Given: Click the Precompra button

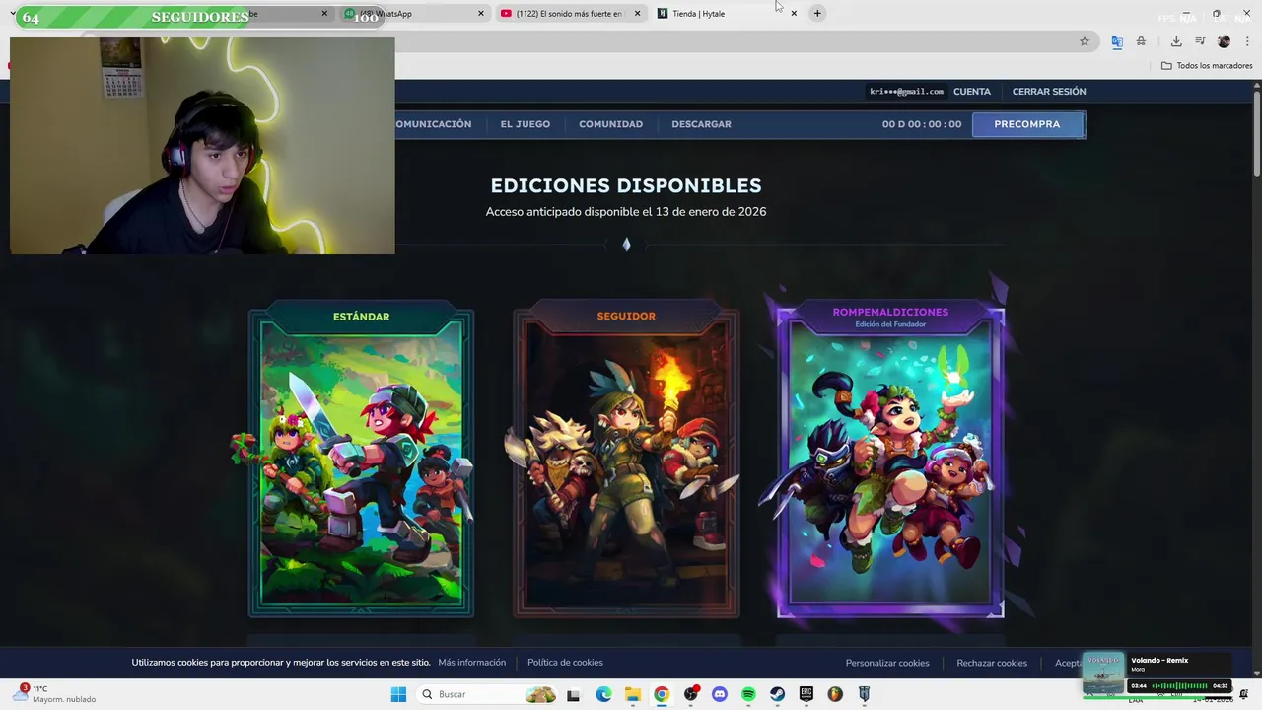Looking at the screenshot, I should [x=1027, y=124].
